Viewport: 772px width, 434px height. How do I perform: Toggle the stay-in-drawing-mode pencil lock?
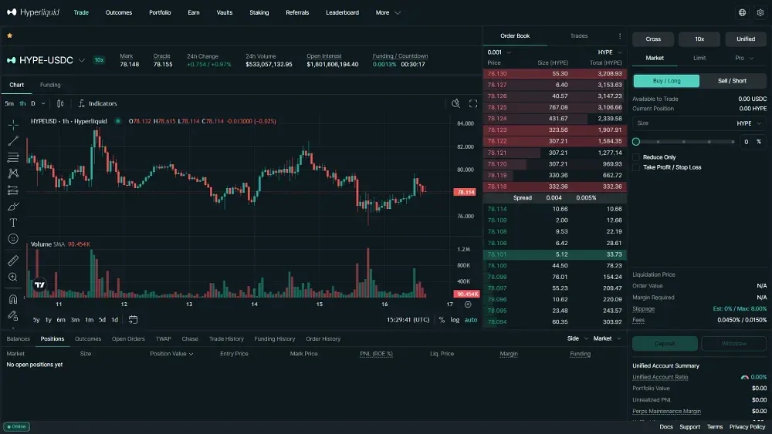click(13, 315)
